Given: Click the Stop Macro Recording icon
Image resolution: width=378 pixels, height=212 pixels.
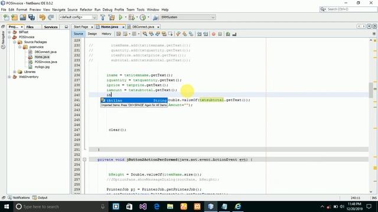Looking at the screenshot, I should pos(220,34).
